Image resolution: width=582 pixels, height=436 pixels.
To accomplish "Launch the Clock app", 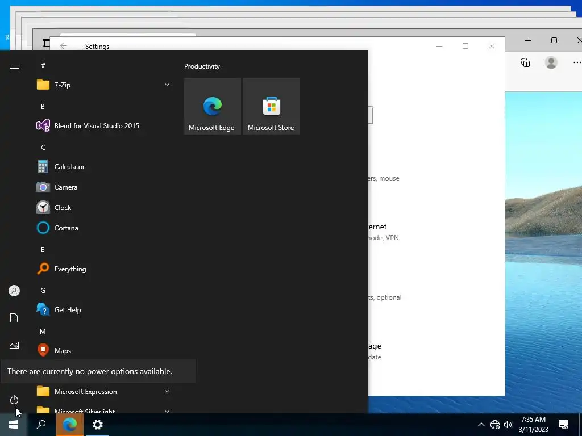I will pos(104,208).
